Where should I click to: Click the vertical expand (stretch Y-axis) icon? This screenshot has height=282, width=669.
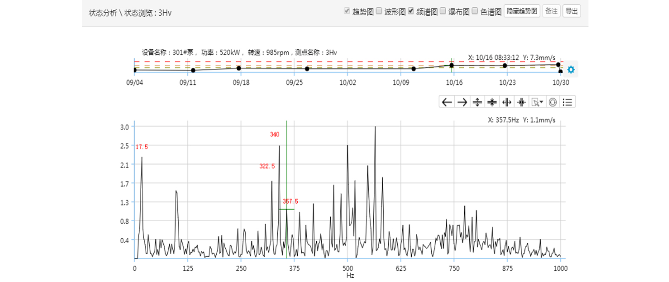(x=477, y=102)
